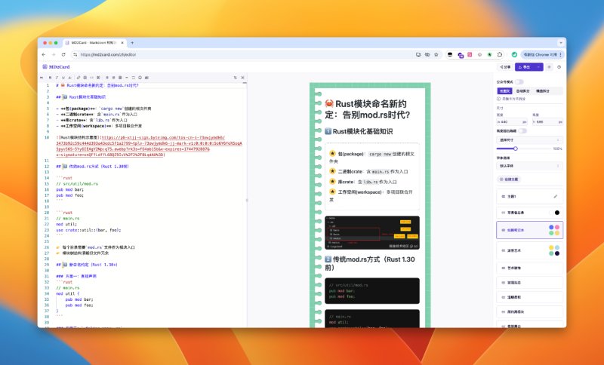
Task: Insert a table with the table icon
Action: pyautogui.click(x=120, y=78)
